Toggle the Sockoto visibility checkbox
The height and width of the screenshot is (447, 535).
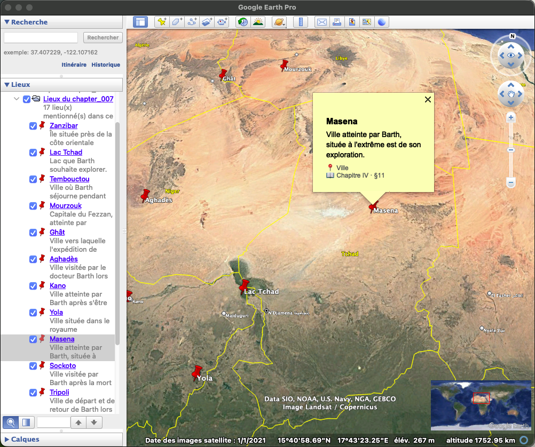33,366
